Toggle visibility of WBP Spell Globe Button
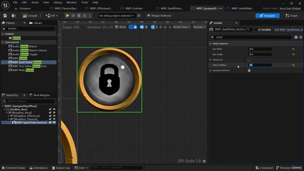 54,123
